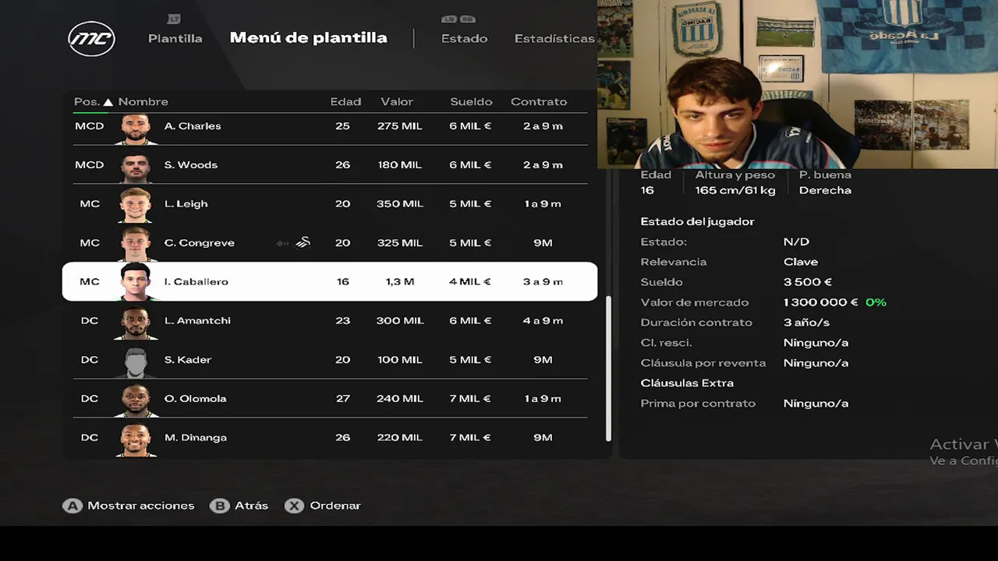The image size is (998, 561).
Task: Click the LT trigger icon above Plantilla
Action: [x=174, y=19]
